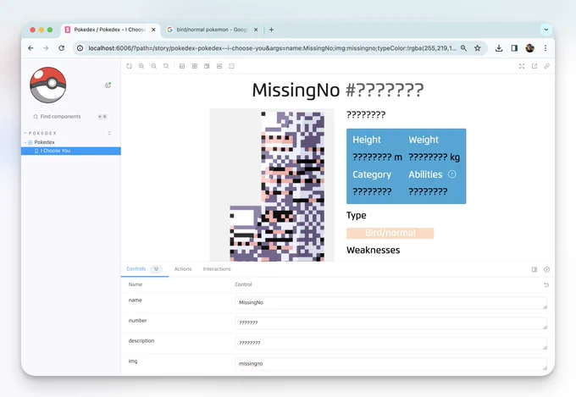Viewport: 576px width, 397px height.
Task: Close the bird/normal pokemon Google tab
Action: [256, 30]
